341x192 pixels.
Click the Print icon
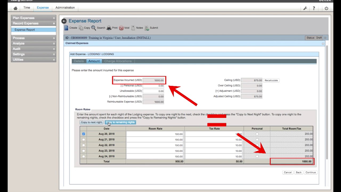click(x=109, y=28)
